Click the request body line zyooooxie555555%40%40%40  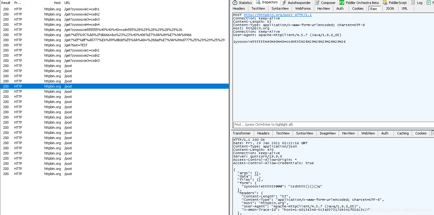coord(289,41)
